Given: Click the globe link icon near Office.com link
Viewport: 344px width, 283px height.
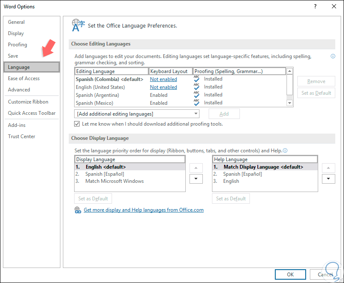Looking at the screenshot, I should 77,210.
